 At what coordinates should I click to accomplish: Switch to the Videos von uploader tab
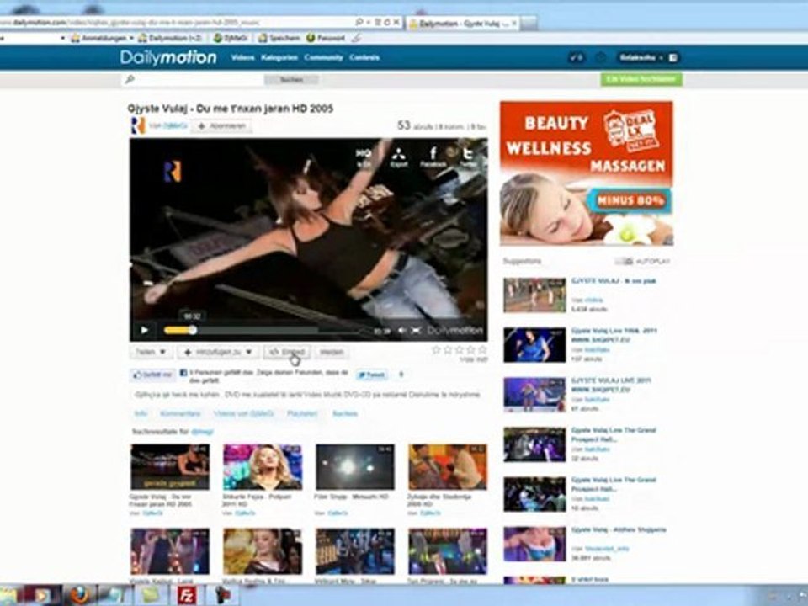tap(244, 413)
